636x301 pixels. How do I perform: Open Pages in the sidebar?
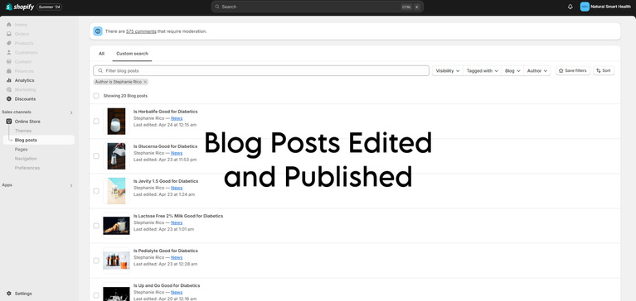pyautogui.click(x=21, y=150)
